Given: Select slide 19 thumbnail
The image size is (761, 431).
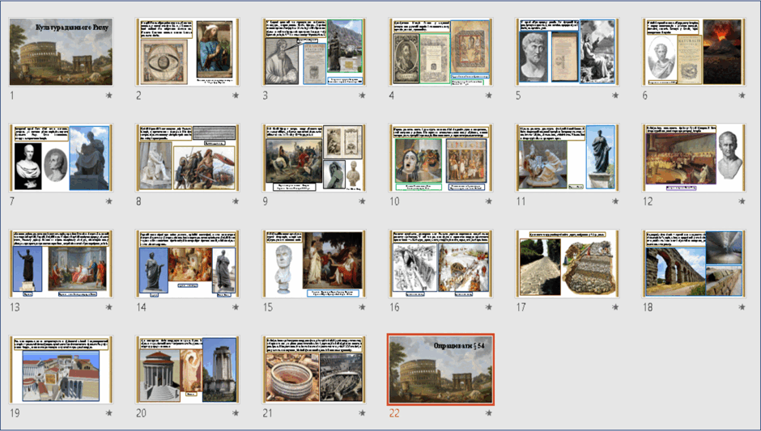Looking at the screenshot, I should 62,370.
